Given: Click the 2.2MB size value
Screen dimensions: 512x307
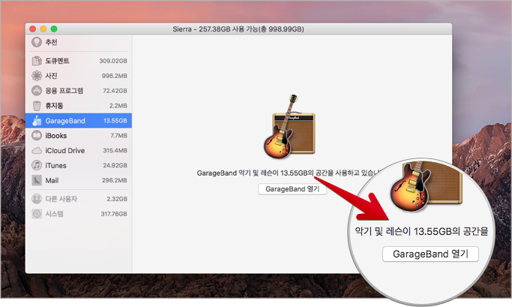Looking at the screenshot, I should click(118, 106).
